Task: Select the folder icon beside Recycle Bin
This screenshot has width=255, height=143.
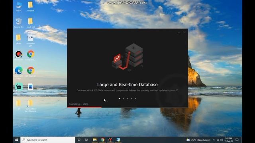Action: [30, 23]
